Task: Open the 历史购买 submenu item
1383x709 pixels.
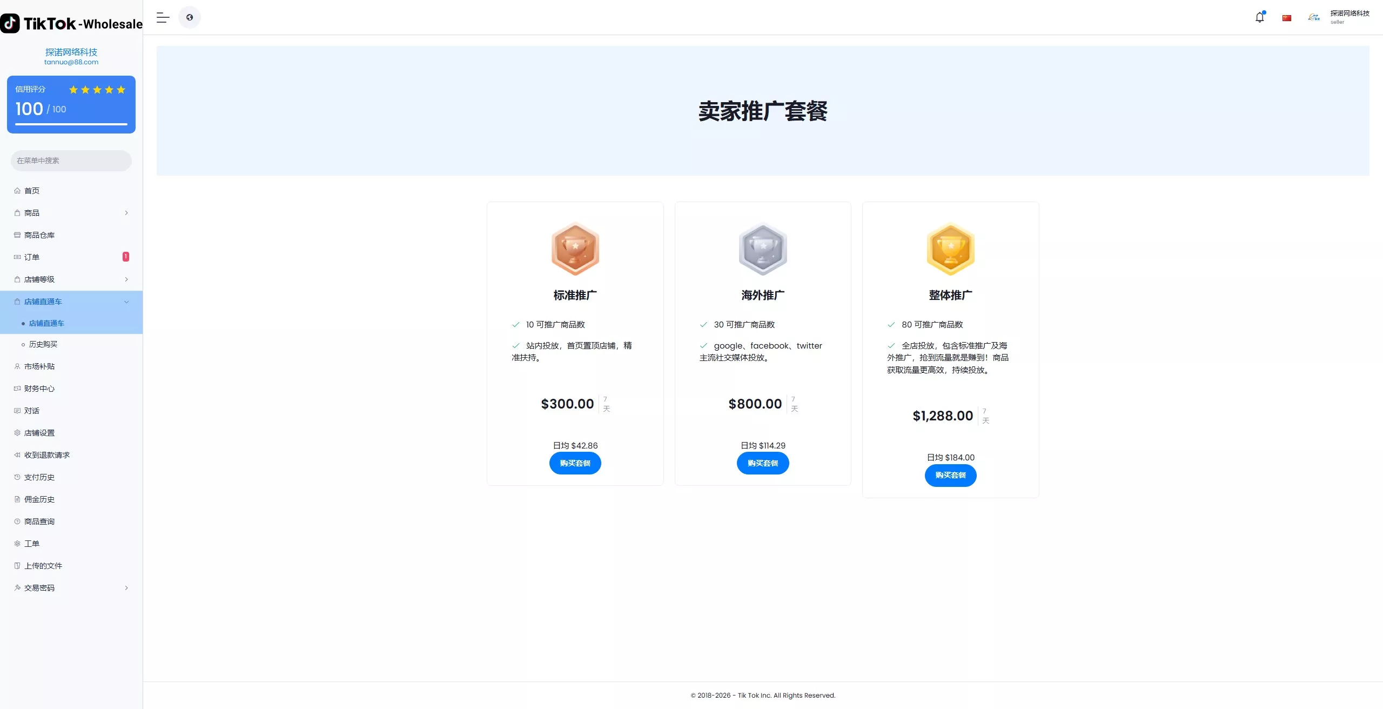Action: tap(43, 344)
